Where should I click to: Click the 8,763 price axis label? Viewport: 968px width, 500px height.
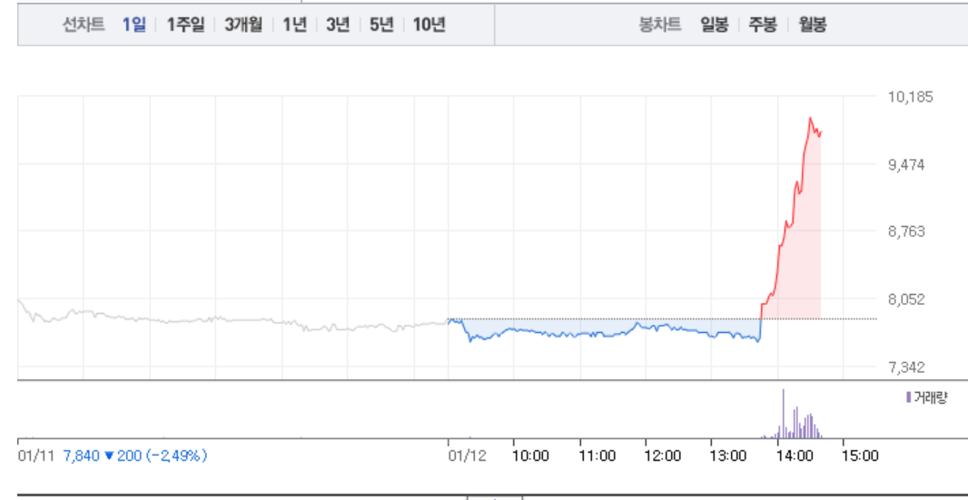(907, 231)
